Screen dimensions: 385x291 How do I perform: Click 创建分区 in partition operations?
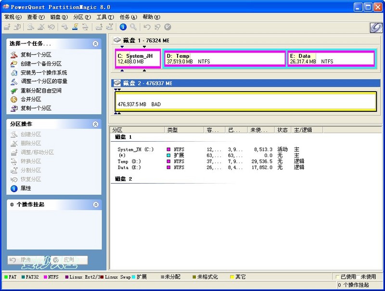pos(26,134)
